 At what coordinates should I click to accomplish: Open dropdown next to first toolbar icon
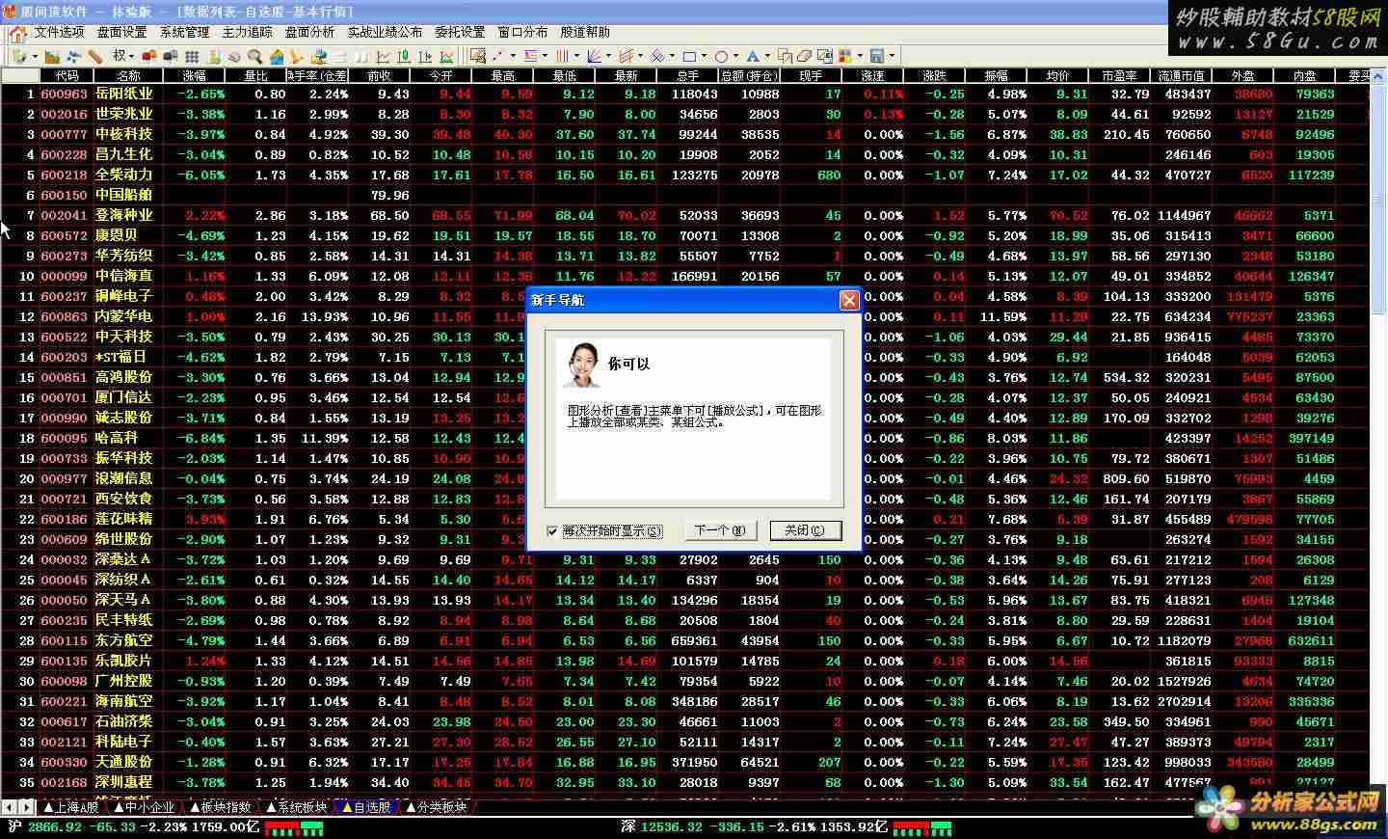click(35, 56)
